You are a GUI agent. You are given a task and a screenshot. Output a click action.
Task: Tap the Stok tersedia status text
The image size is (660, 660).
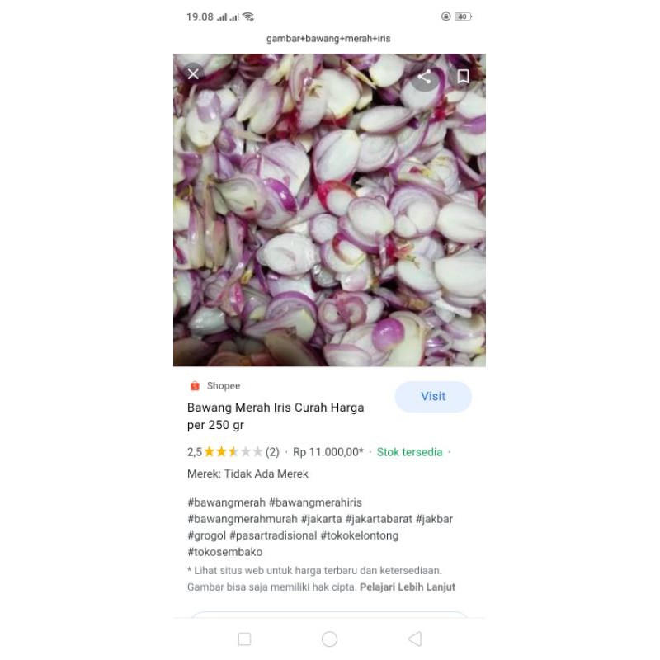tap(409, 452)
